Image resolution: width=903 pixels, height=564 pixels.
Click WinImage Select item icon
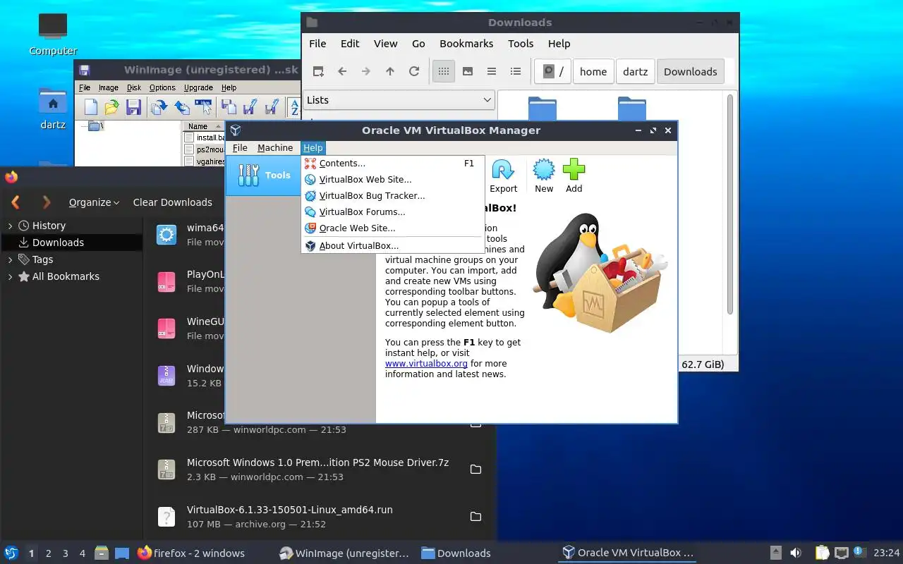pos(204,107)
